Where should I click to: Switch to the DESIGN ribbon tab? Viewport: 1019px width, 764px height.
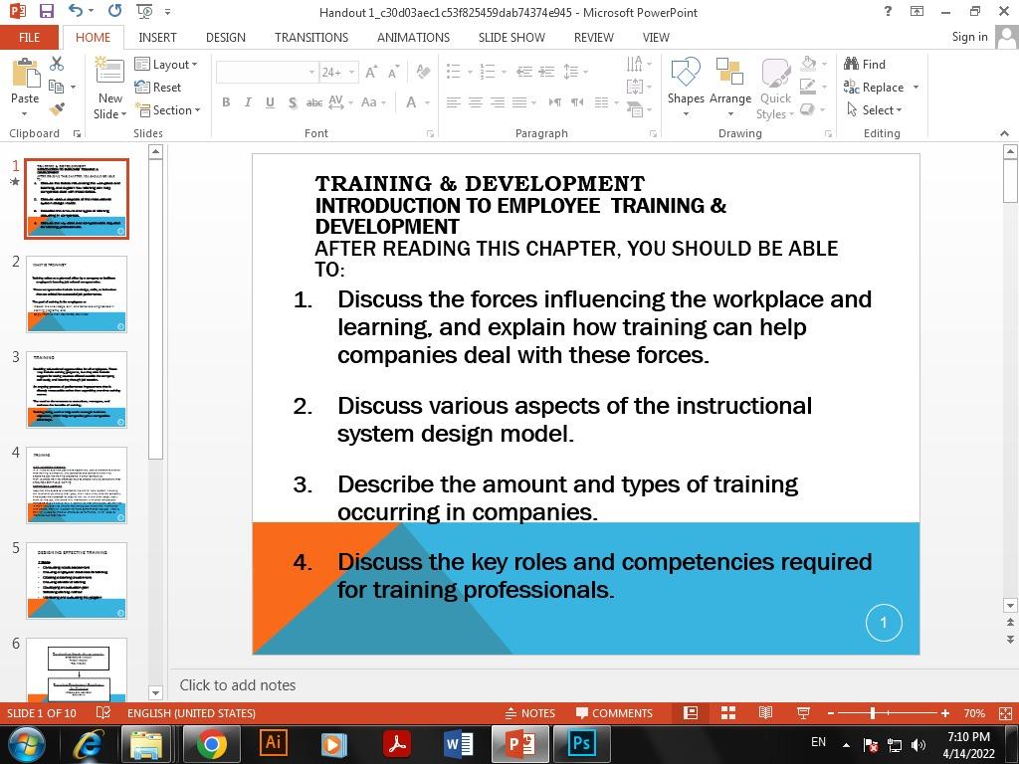225,38
